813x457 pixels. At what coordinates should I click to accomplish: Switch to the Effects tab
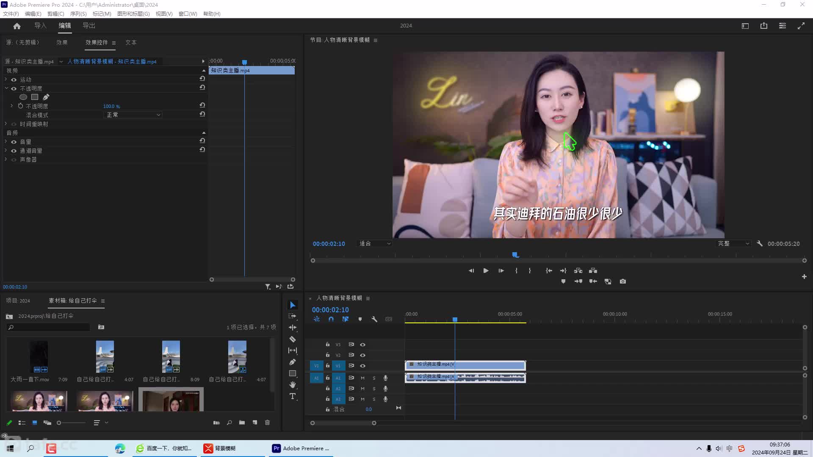(x=62, y=42)
